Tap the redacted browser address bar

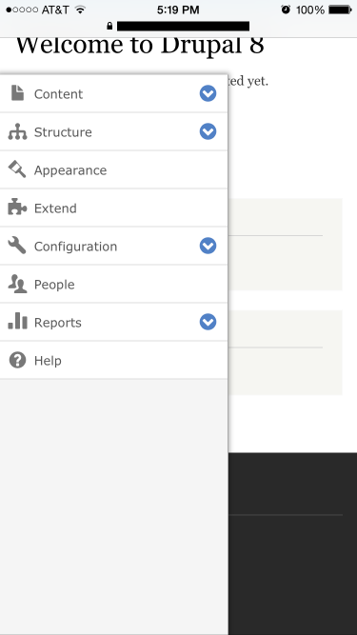tap(183, 27)
